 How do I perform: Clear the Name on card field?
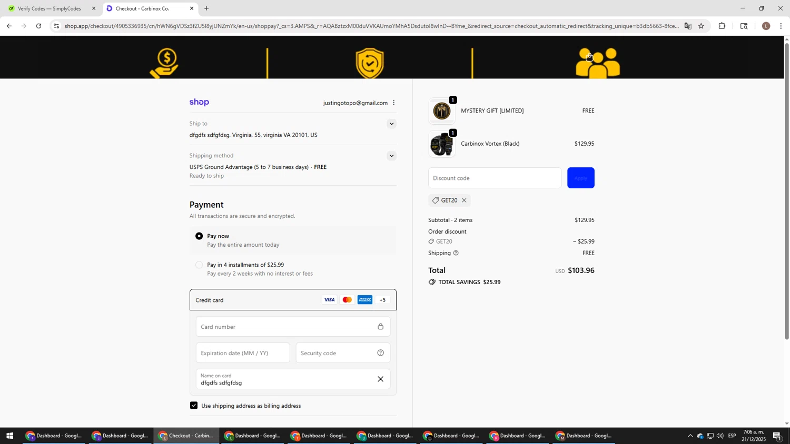380,379
